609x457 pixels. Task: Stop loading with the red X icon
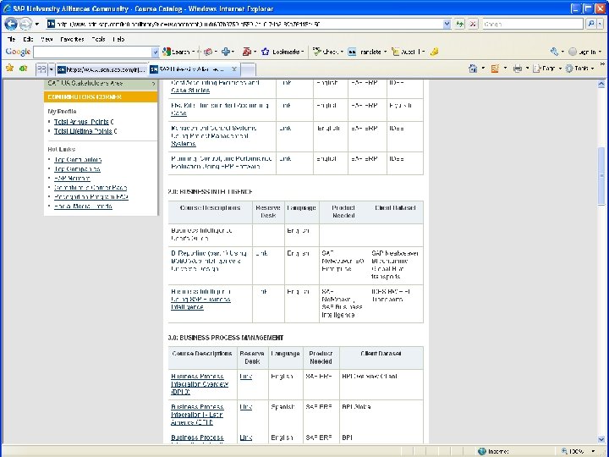(x=473, y=24)
